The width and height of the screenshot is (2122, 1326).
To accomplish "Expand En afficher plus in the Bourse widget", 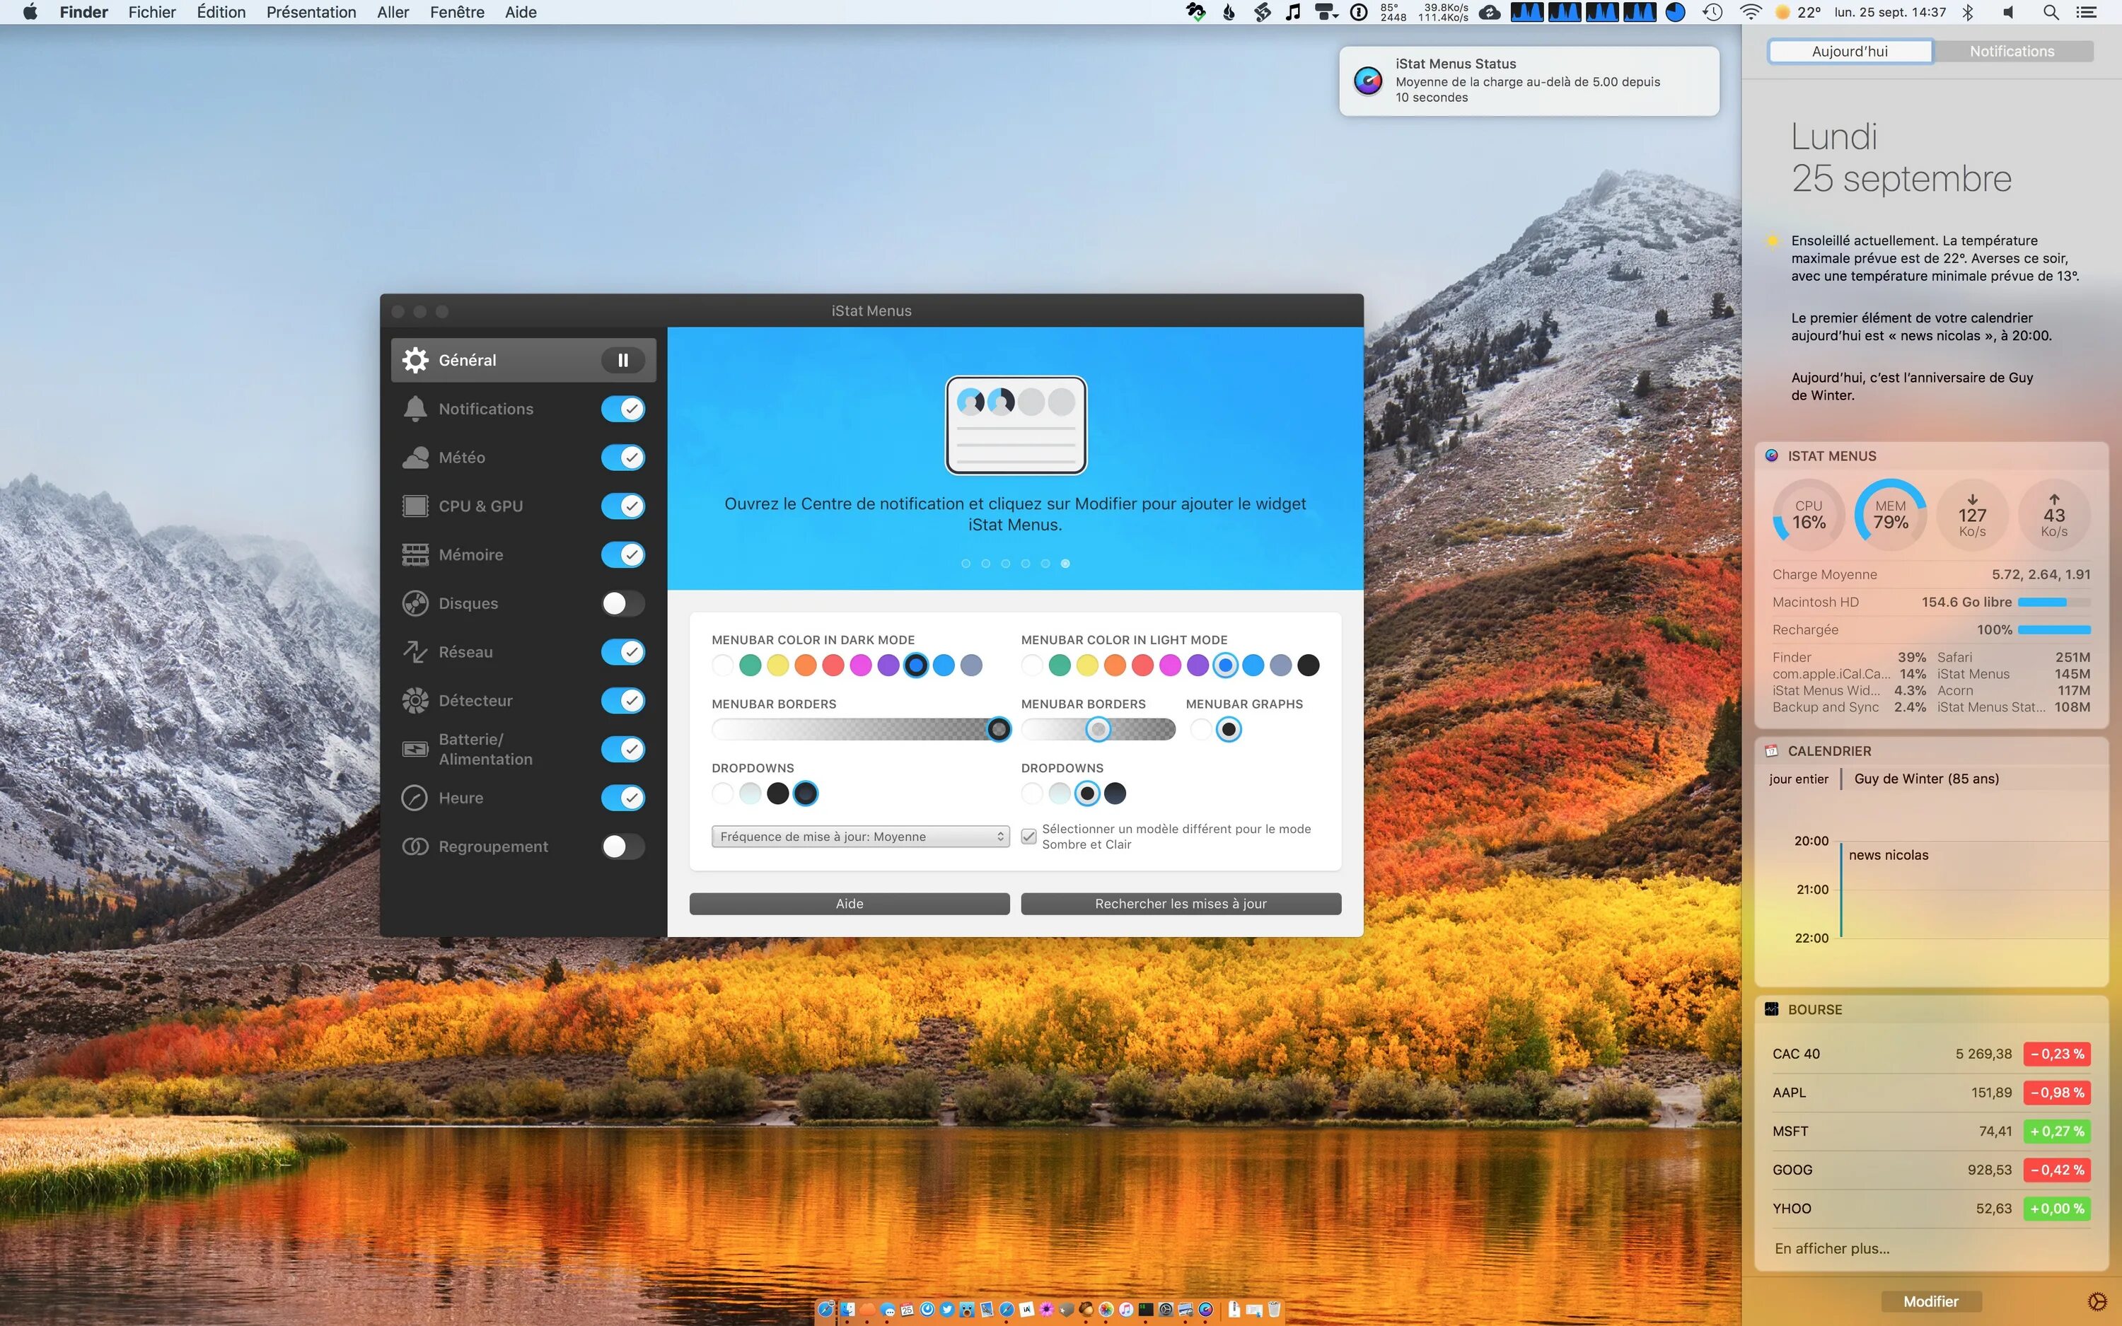I will (1833, 1248).
